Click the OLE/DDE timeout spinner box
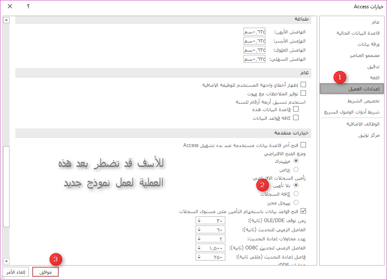 coord(210,221)
